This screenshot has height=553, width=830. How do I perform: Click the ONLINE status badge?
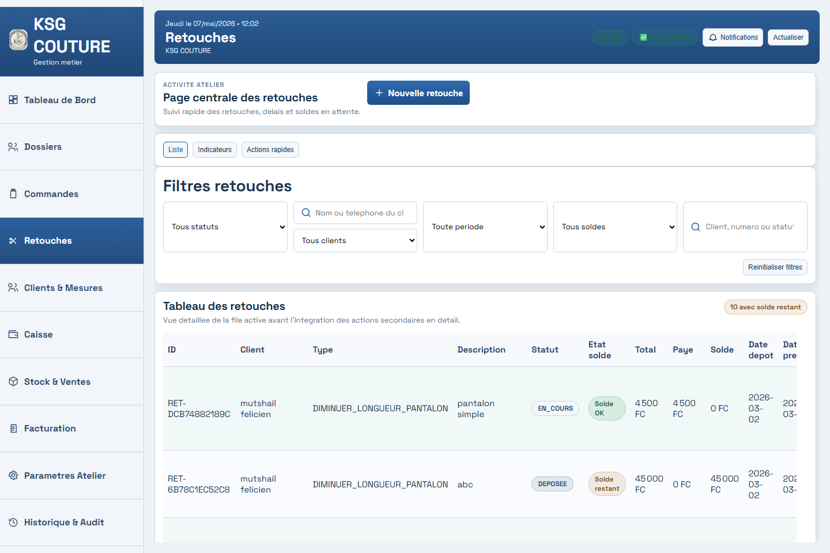609,37
